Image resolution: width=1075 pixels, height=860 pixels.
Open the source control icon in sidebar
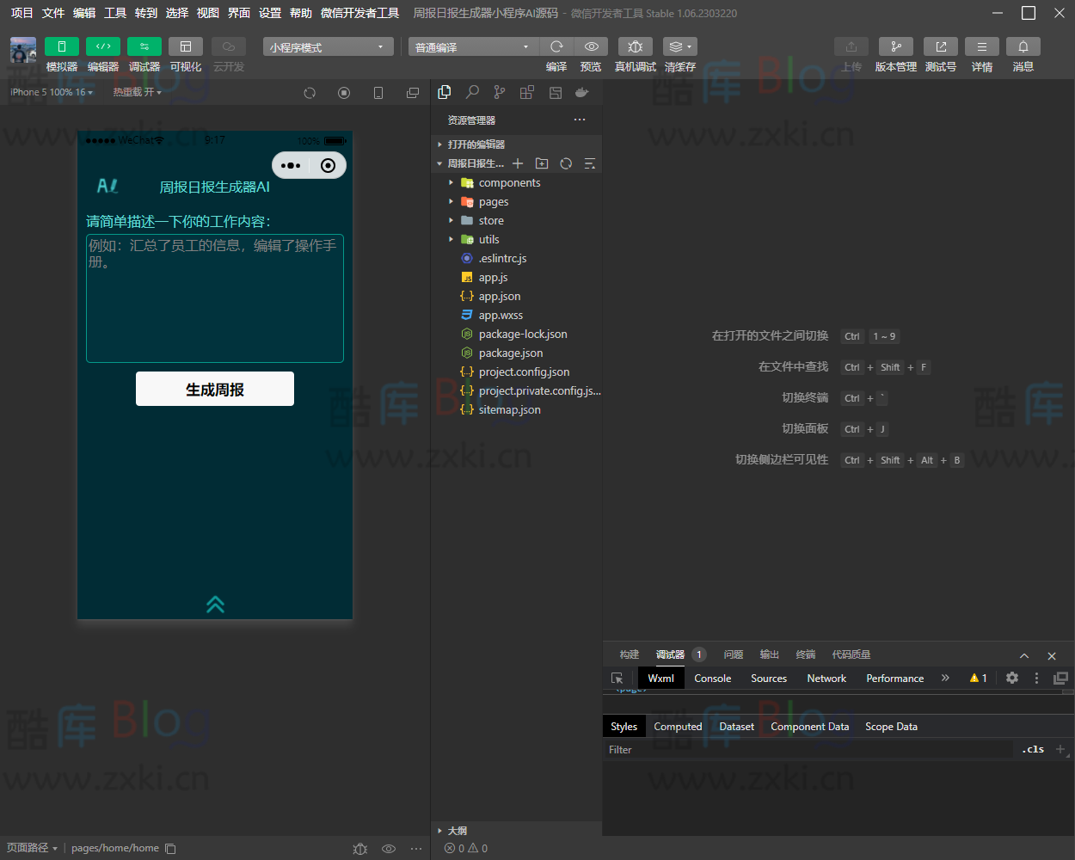point(500,92)
